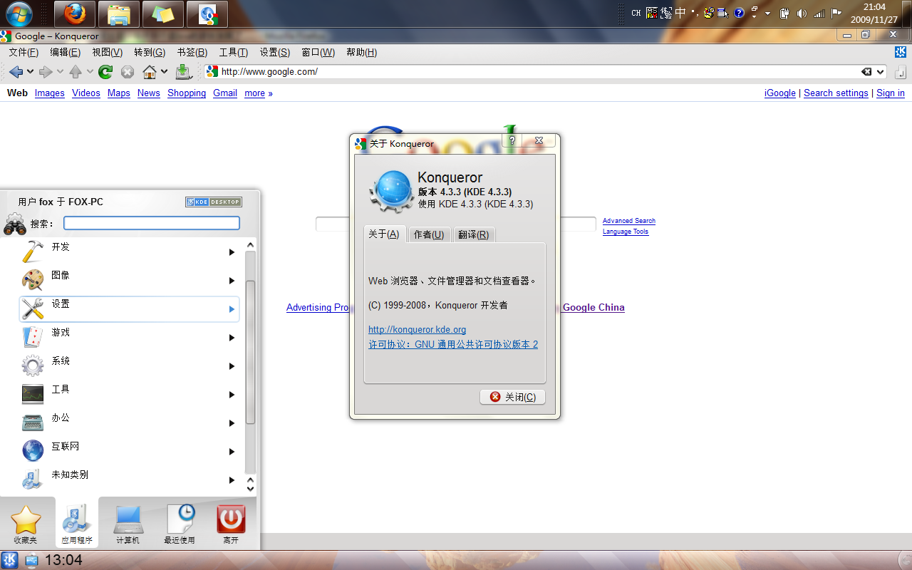The height and width of the screenshot is (570, 912).
Task: Focus the 搜索 search field in launcher
Action: 152,224
